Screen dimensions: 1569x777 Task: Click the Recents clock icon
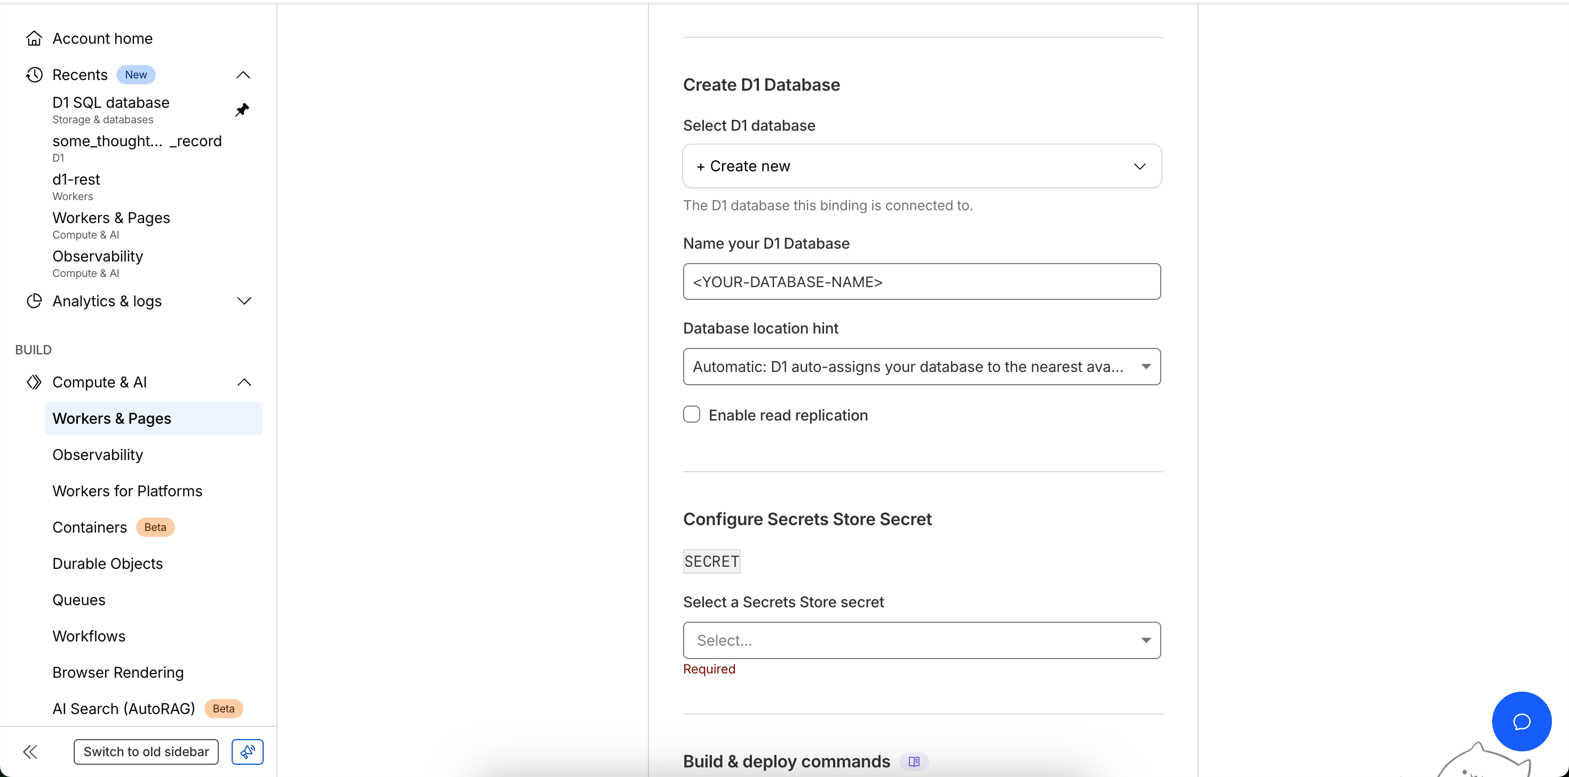click(x=34, y=74)
